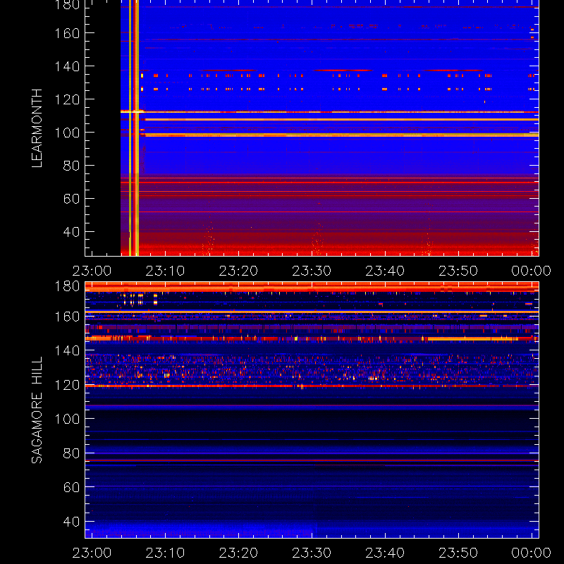564x564 pixels.
Task: Click the 00:00 time label under the Sagamore Hill plot
Action: 532,553
